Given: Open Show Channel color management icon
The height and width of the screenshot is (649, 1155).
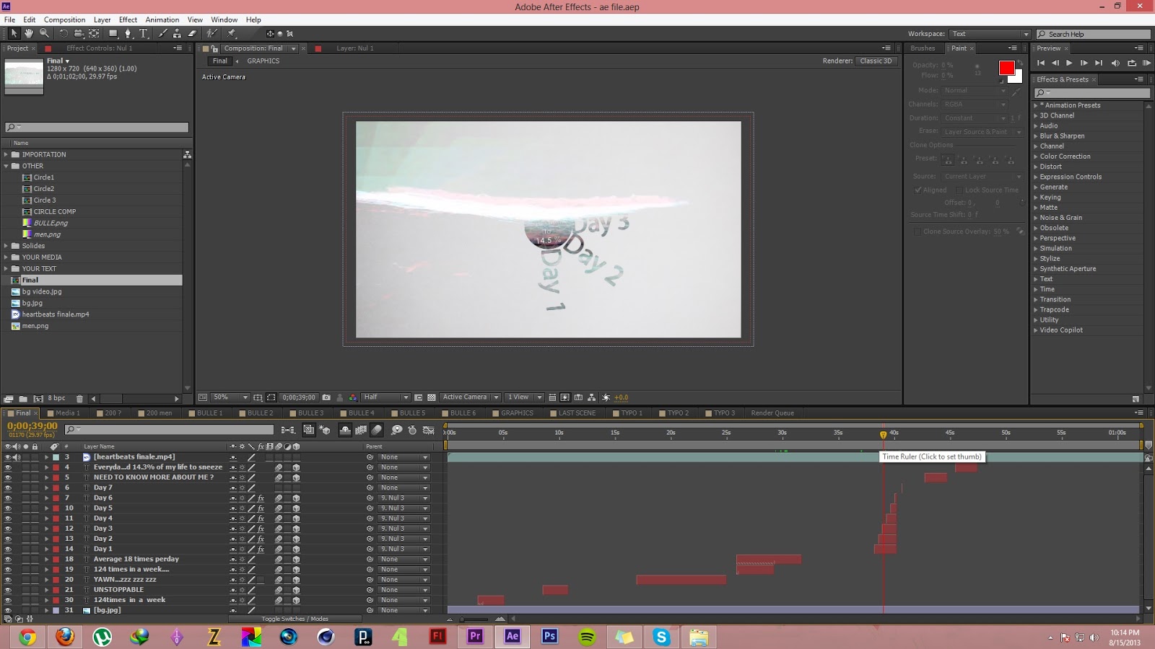Looking at the screenshot, I should pos(353,397).
